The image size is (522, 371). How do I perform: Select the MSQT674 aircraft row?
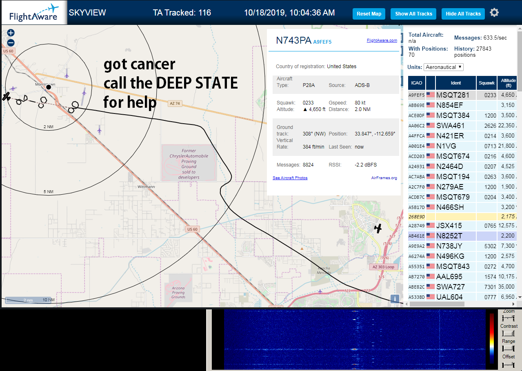tap(462, 156)
